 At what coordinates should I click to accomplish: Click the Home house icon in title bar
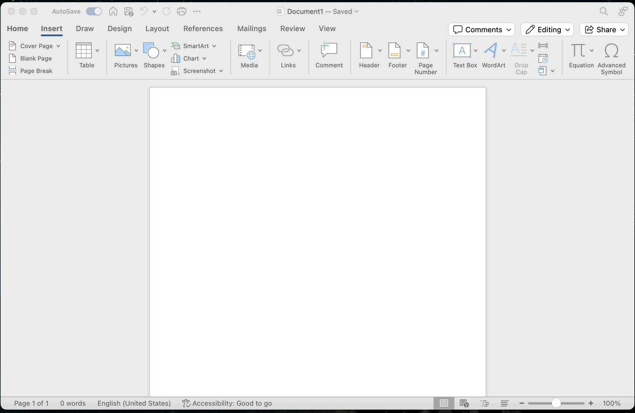(x=113, y=11)
